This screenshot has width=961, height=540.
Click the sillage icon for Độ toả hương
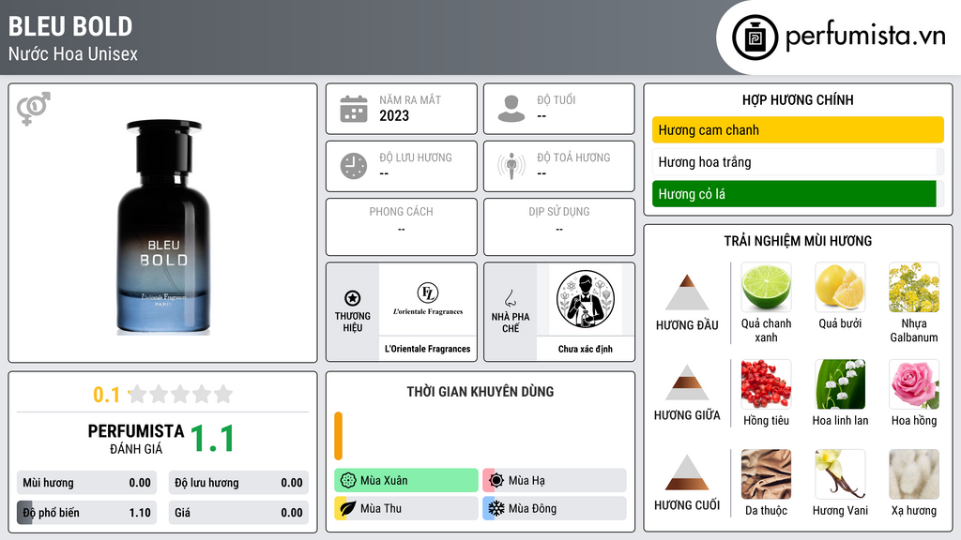[x=511, y=166]
